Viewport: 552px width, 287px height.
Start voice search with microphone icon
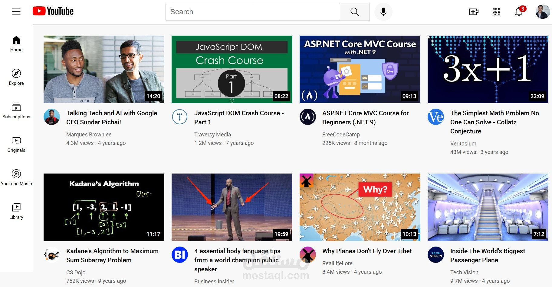coord(383,12)
